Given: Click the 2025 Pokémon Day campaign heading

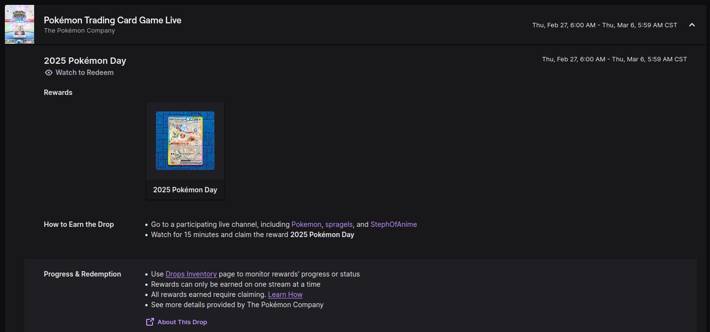Looking at the screenshot, I should point(85,61).
